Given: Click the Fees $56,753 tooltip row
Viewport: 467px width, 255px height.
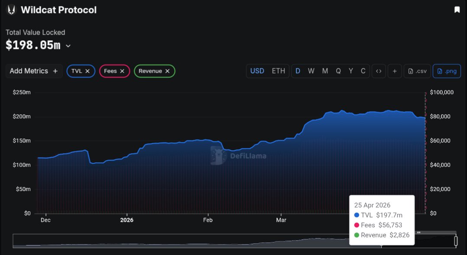Looking at the screenshot, I should coord(378,225).
